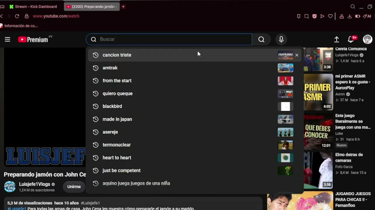Play the 3:58 Elmo video thumbnail

318,170
